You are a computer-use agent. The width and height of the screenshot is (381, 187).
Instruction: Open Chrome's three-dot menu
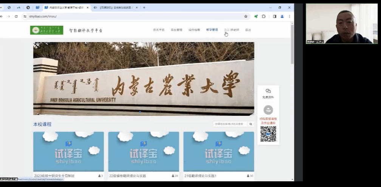tap(290, 16)
